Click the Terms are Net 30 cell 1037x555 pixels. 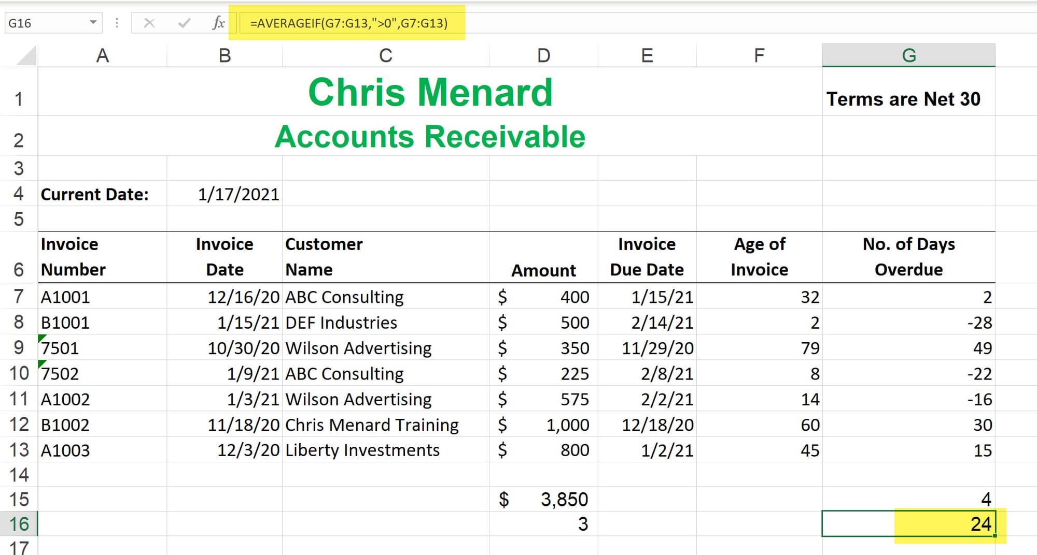click(x=903, y=99)
